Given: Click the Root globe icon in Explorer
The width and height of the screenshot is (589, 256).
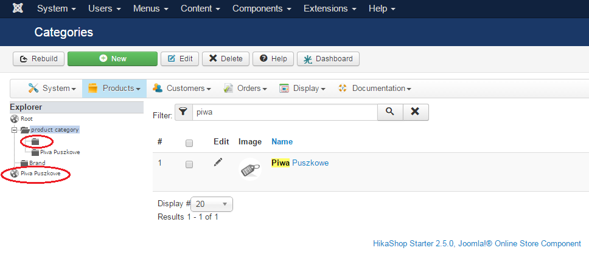Looking at the screenshot, I should pos(15,119).
